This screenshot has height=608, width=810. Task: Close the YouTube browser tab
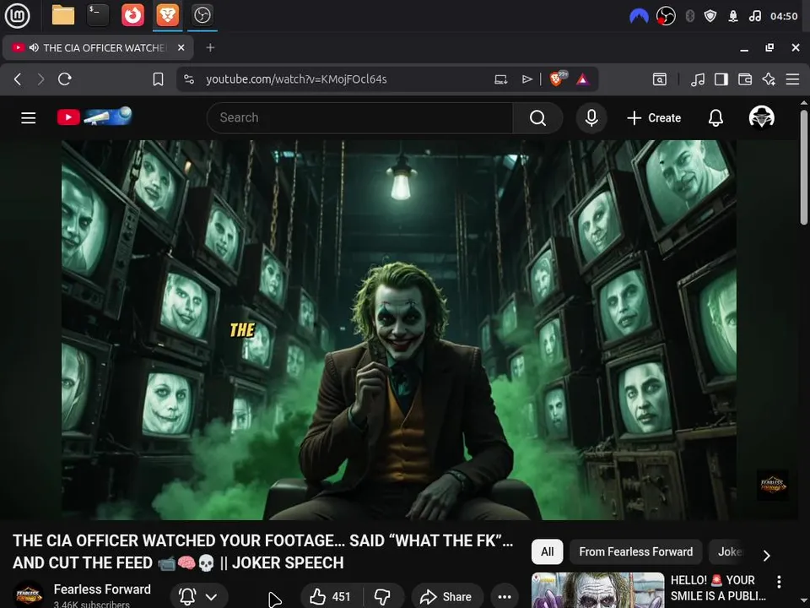point(181,47)
